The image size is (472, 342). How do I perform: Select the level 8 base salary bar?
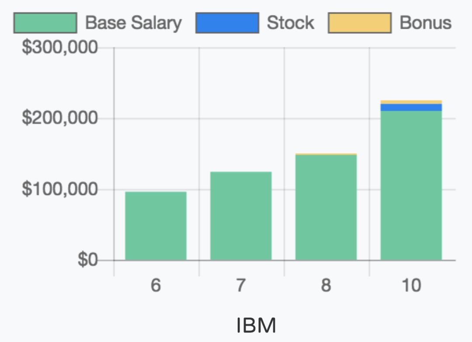[326, 208]
